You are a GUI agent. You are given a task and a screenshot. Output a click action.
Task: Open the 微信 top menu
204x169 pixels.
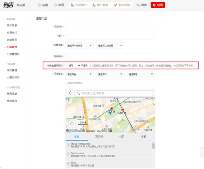(142, 5)
